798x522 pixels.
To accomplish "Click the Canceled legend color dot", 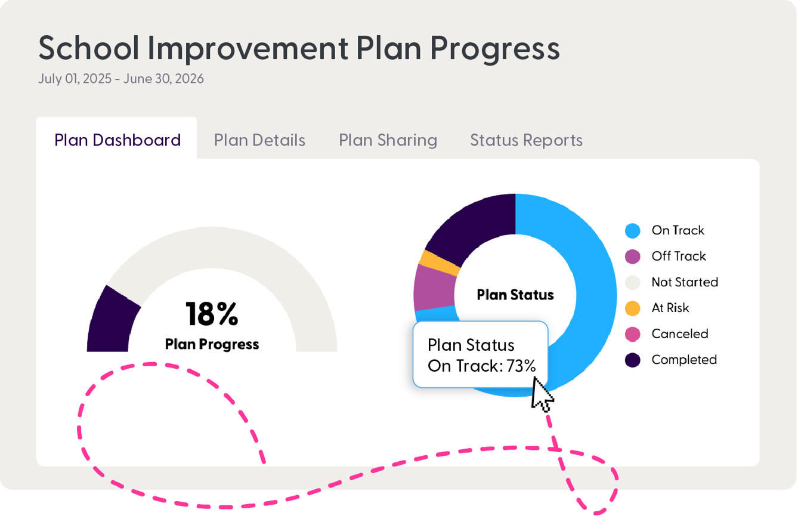I will [x=632, y=333].
